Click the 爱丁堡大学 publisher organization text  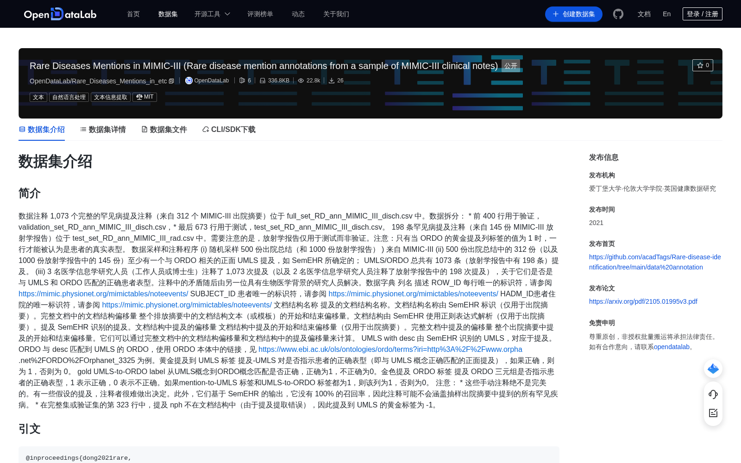tap(653, 188)
